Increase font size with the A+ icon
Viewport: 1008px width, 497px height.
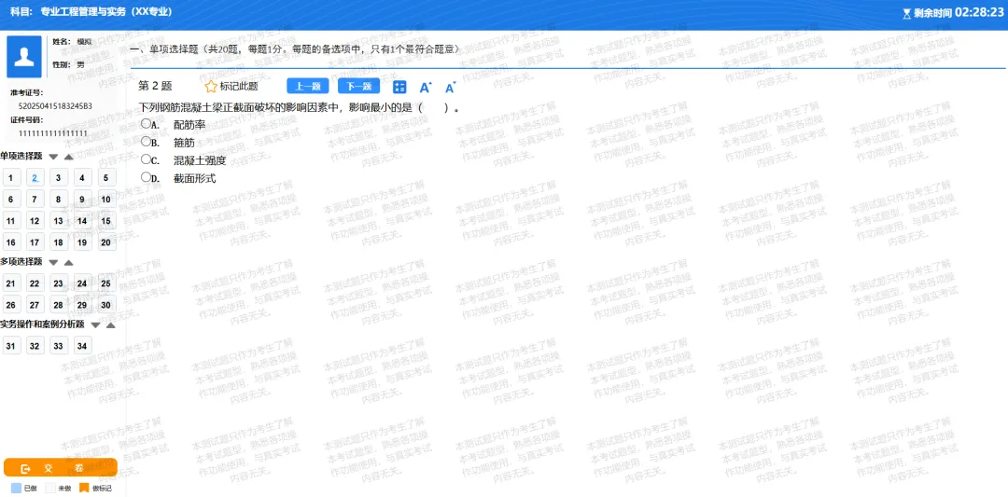coord(426,88)
